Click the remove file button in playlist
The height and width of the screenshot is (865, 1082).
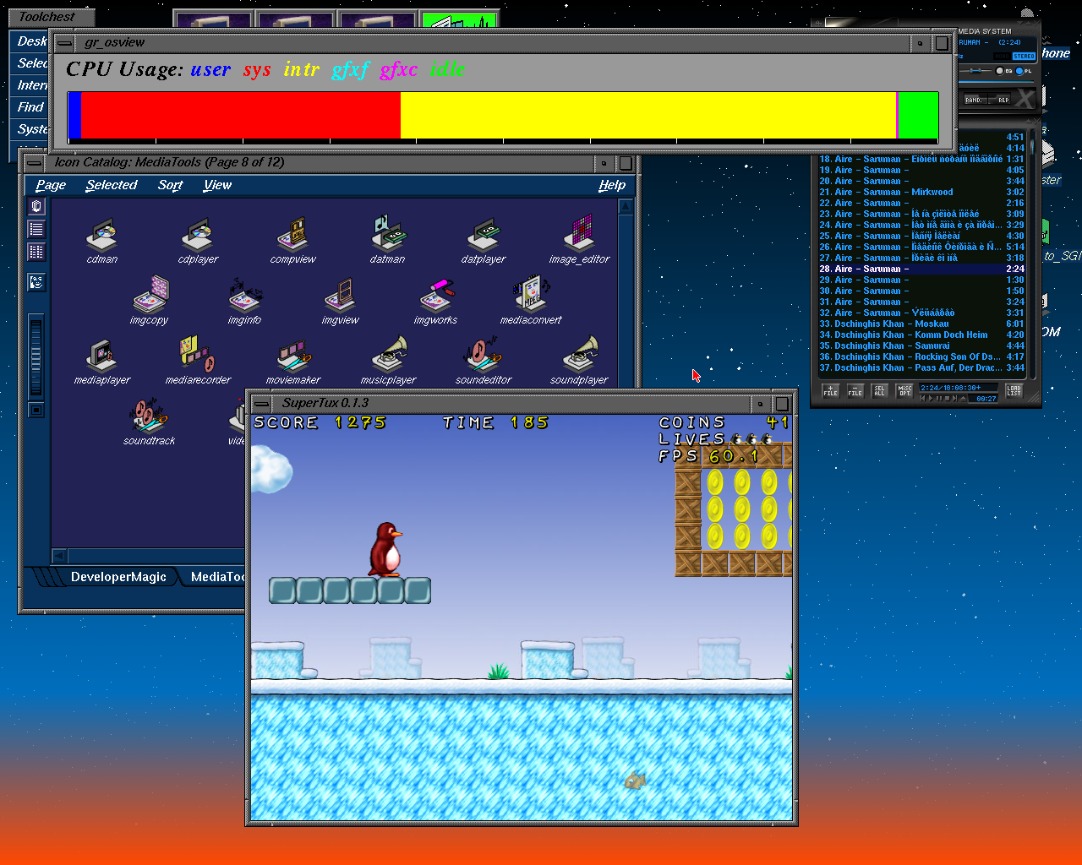click(x=855, y=391)
